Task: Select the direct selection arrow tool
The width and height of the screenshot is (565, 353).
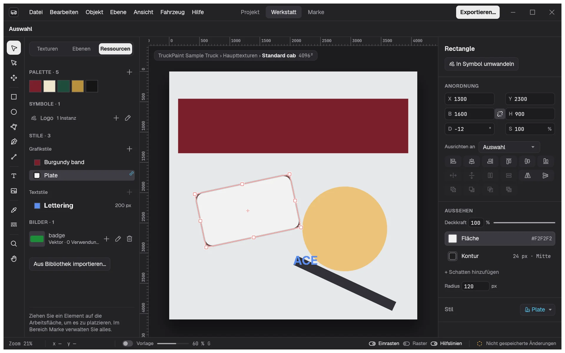Action: tap(14, 63)
